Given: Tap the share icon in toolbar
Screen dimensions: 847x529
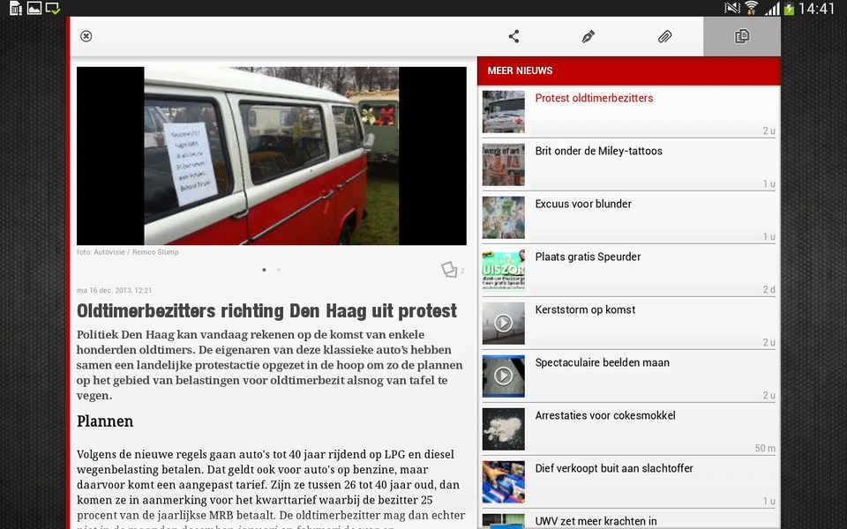Looking at the screenshot, I should tap(513, 36).
